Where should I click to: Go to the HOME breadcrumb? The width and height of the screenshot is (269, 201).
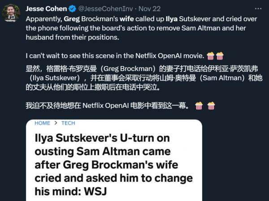coord(42,123)
